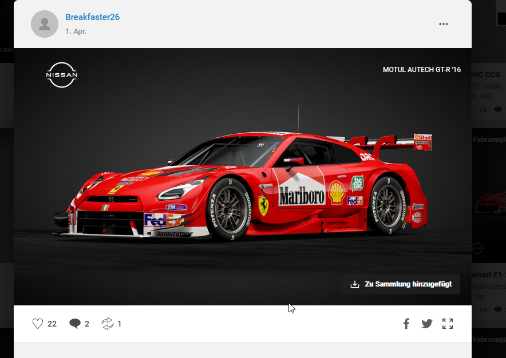Click the reshare count 1
Image resolution: width=506 pixels, height=358 pixels.
point(119,324)
